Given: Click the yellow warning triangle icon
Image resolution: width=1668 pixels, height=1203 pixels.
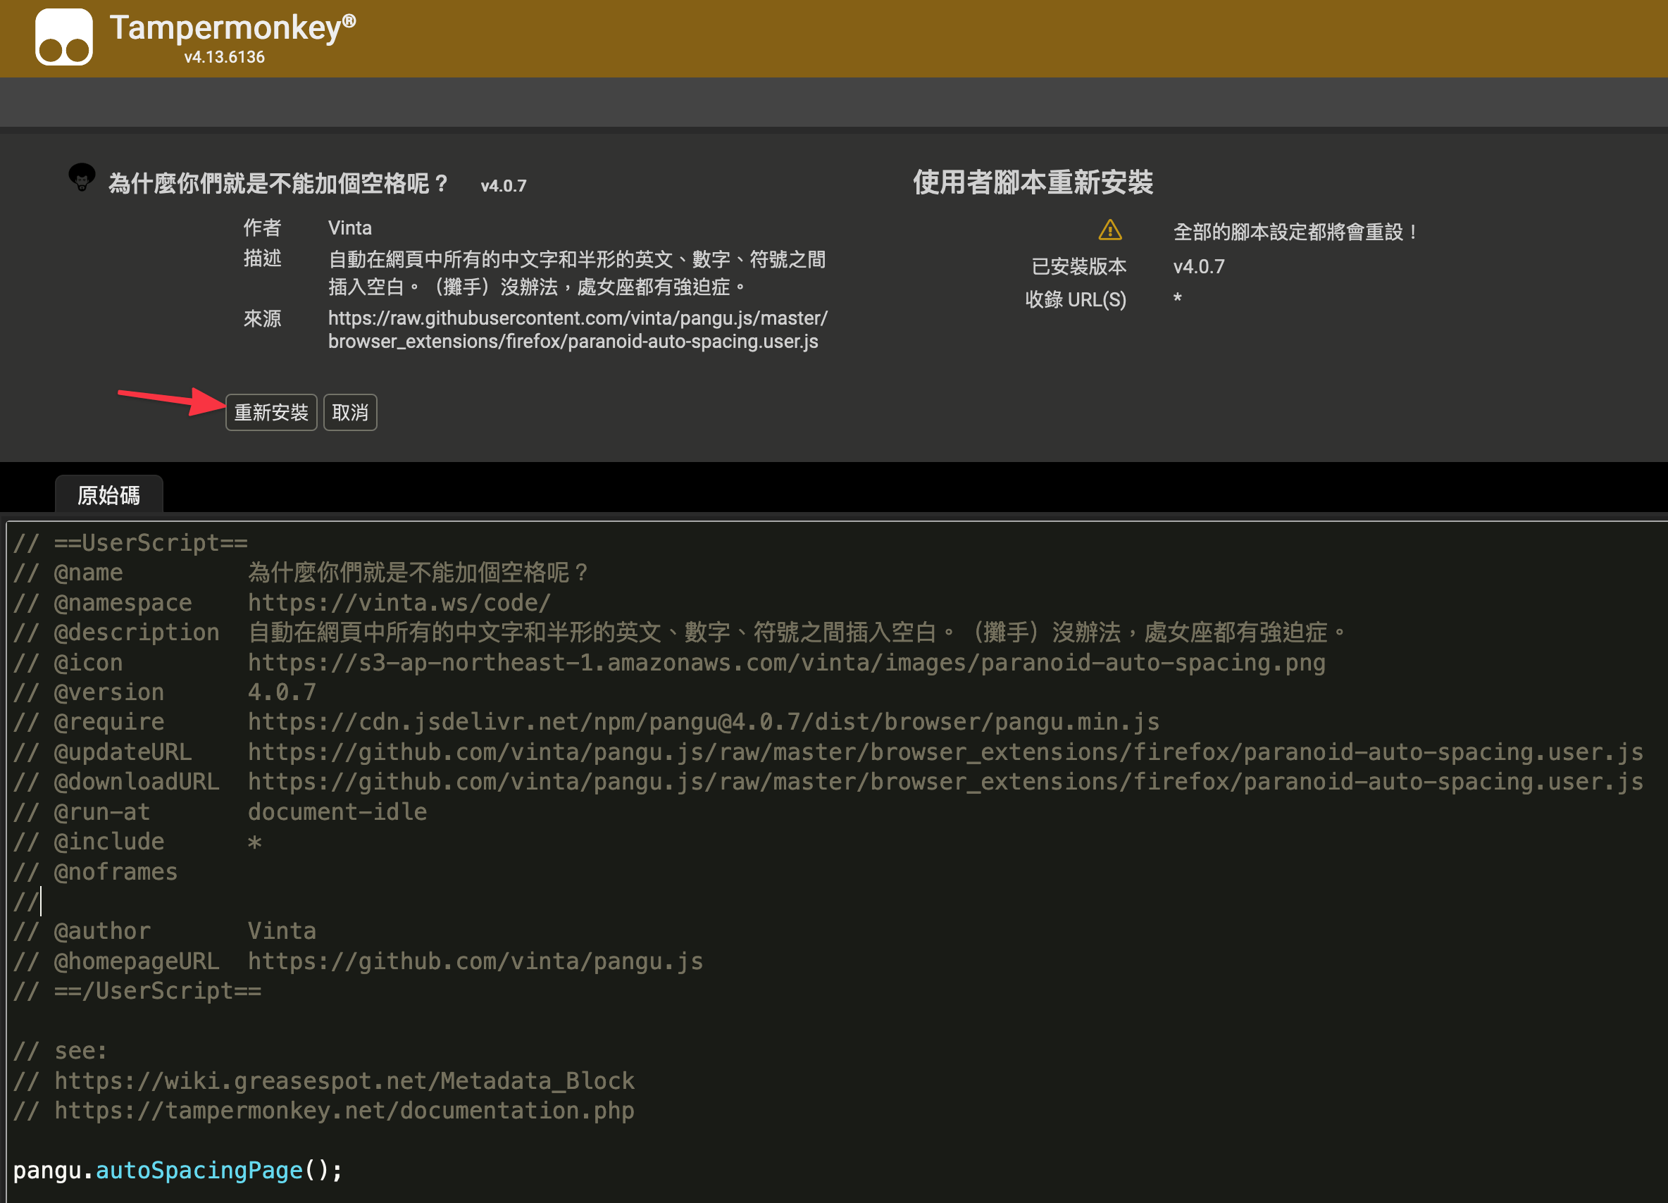Looking at the screenshot, I should (x=1110, y=230).
